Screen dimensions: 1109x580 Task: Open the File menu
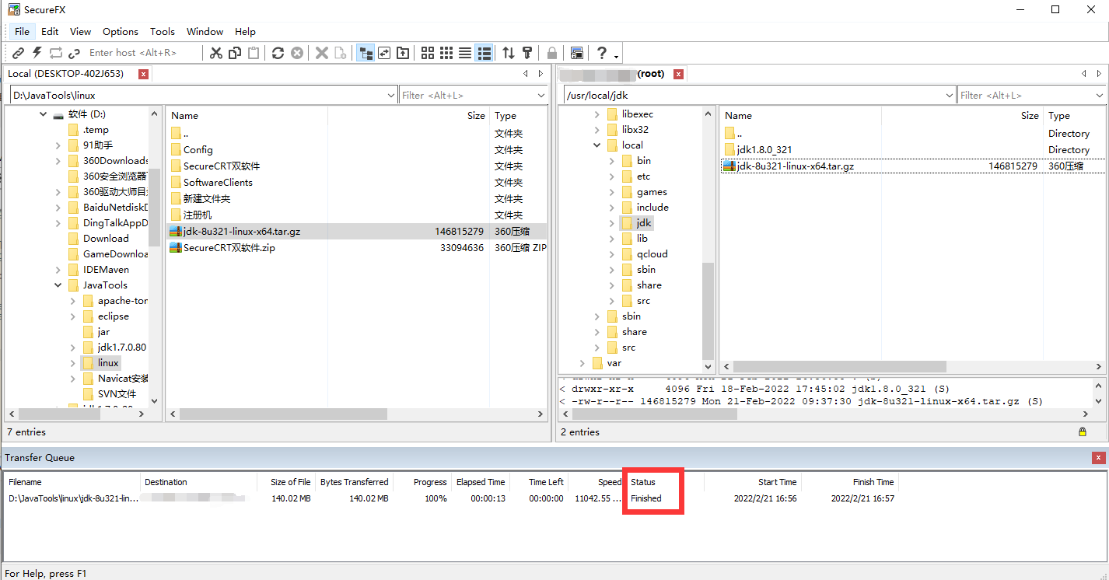[x=22, y=32]
